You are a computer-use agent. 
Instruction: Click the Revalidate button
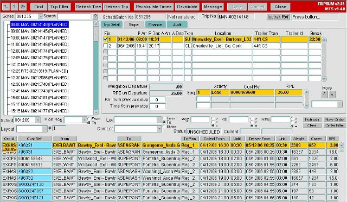(x=187, y=7)
